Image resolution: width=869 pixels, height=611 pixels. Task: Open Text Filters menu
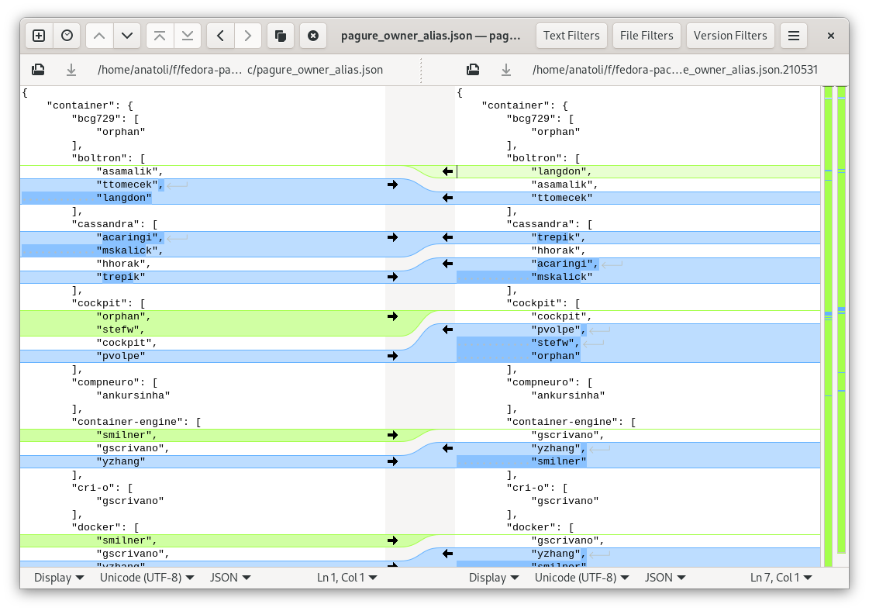point(571,36)
